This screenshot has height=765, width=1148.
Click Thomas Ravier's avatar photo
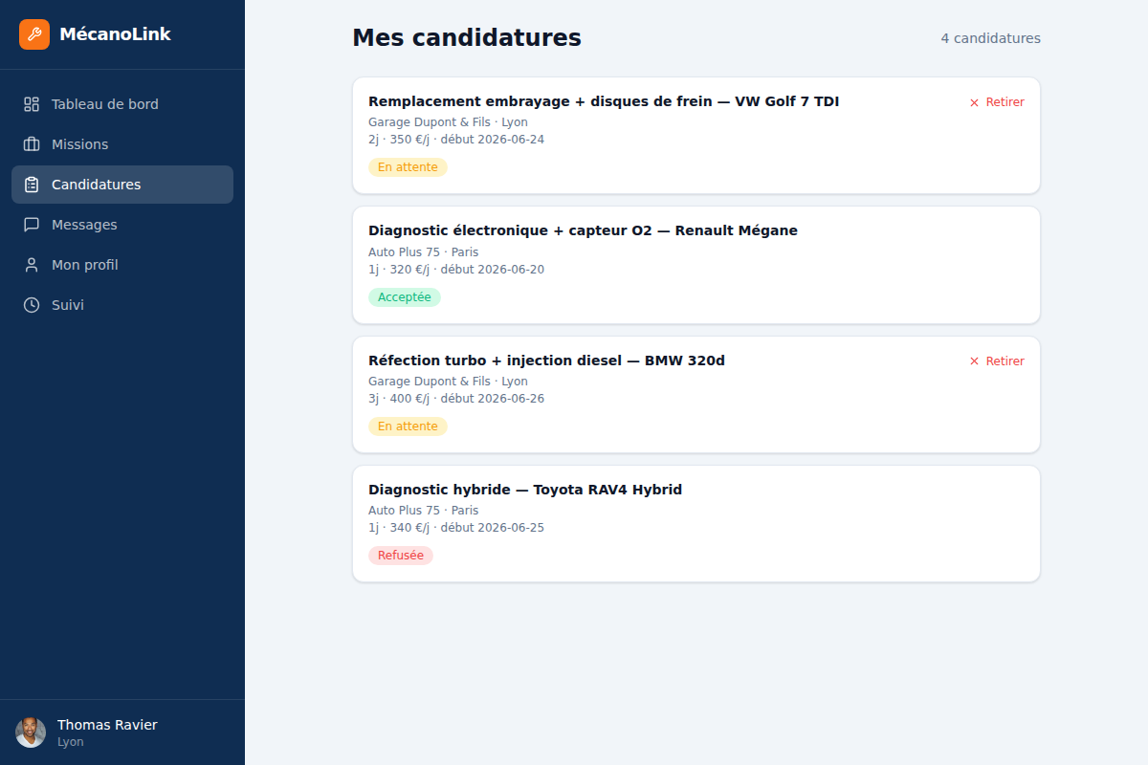(31, 732)
